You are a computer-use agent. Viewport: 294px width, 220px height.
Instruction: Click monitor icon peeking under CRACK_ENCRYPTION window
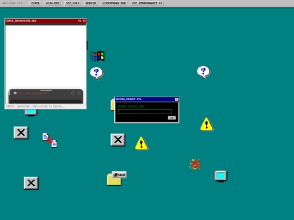[31, 112]
